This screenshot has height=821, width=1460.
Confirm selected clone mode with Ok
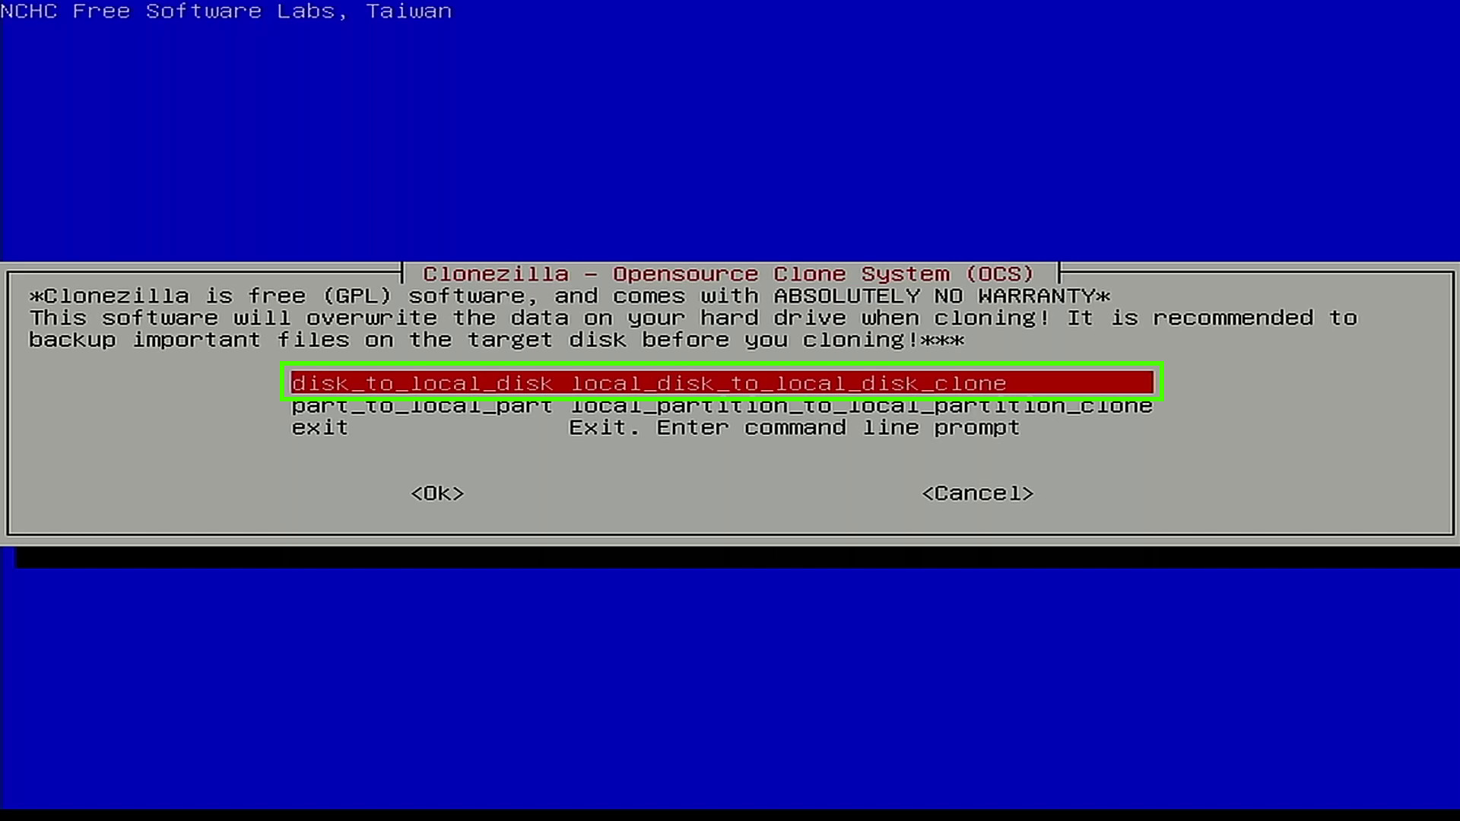click(436, 492)
